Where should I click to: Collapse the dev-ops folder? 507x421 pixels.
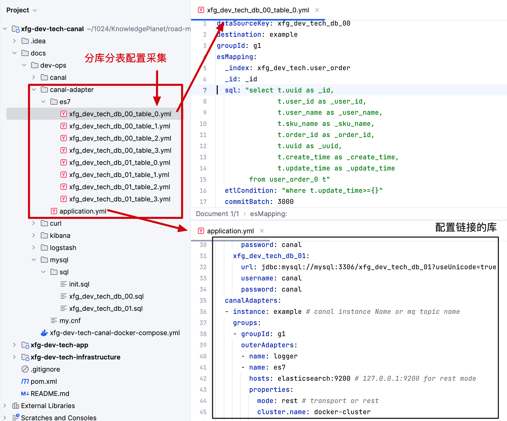[x=24, y=65]
